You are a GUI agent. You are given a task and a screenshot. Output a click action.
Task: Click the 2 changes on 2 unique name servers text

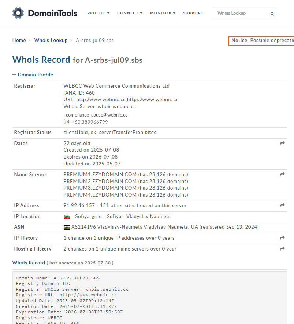click(x=120, y=249)
